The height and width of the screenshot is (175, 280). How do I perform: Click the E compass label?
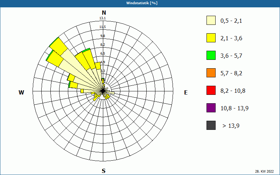pos(186,92)
